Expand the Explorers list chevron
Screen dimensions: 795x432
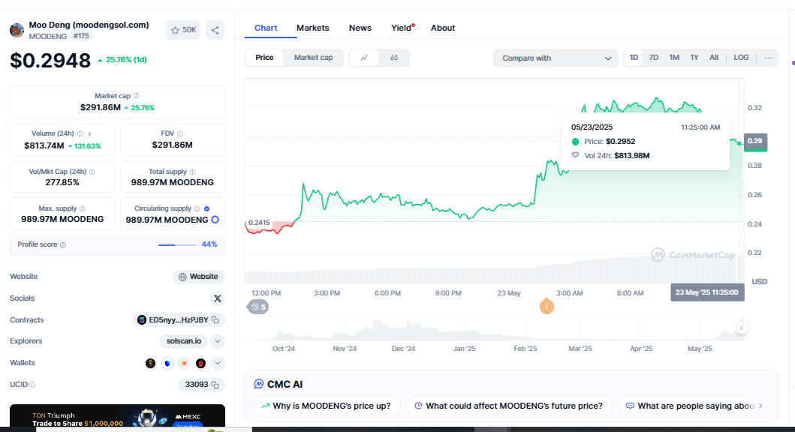point(218,341)
